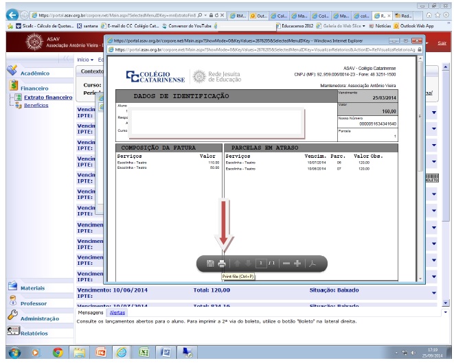Click the browser Forward arrow button
This screenshot has height=363, width=454.
coord(24,14)
